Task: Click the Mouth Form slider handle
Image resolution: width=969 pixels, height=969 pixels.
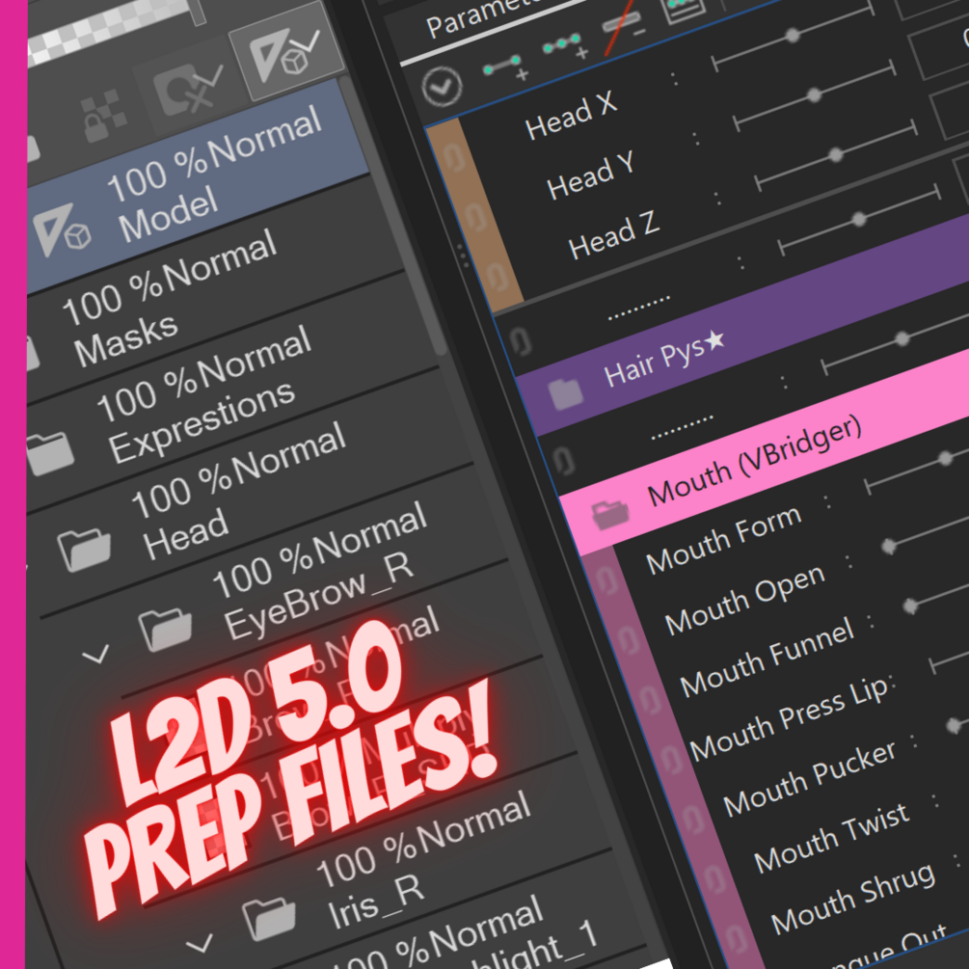Action: click(945, 458)
